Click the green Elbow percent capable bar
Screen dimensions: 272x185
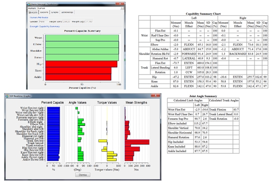coord(82,44)
